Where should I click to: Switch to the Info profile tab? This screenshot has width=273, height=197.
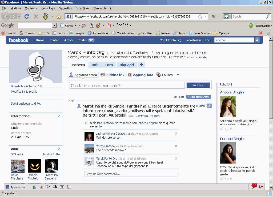[95, 65]
